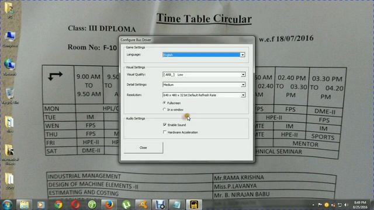Click the green round taskbar icon
374x210 pixels.
[x=92, y=205]
